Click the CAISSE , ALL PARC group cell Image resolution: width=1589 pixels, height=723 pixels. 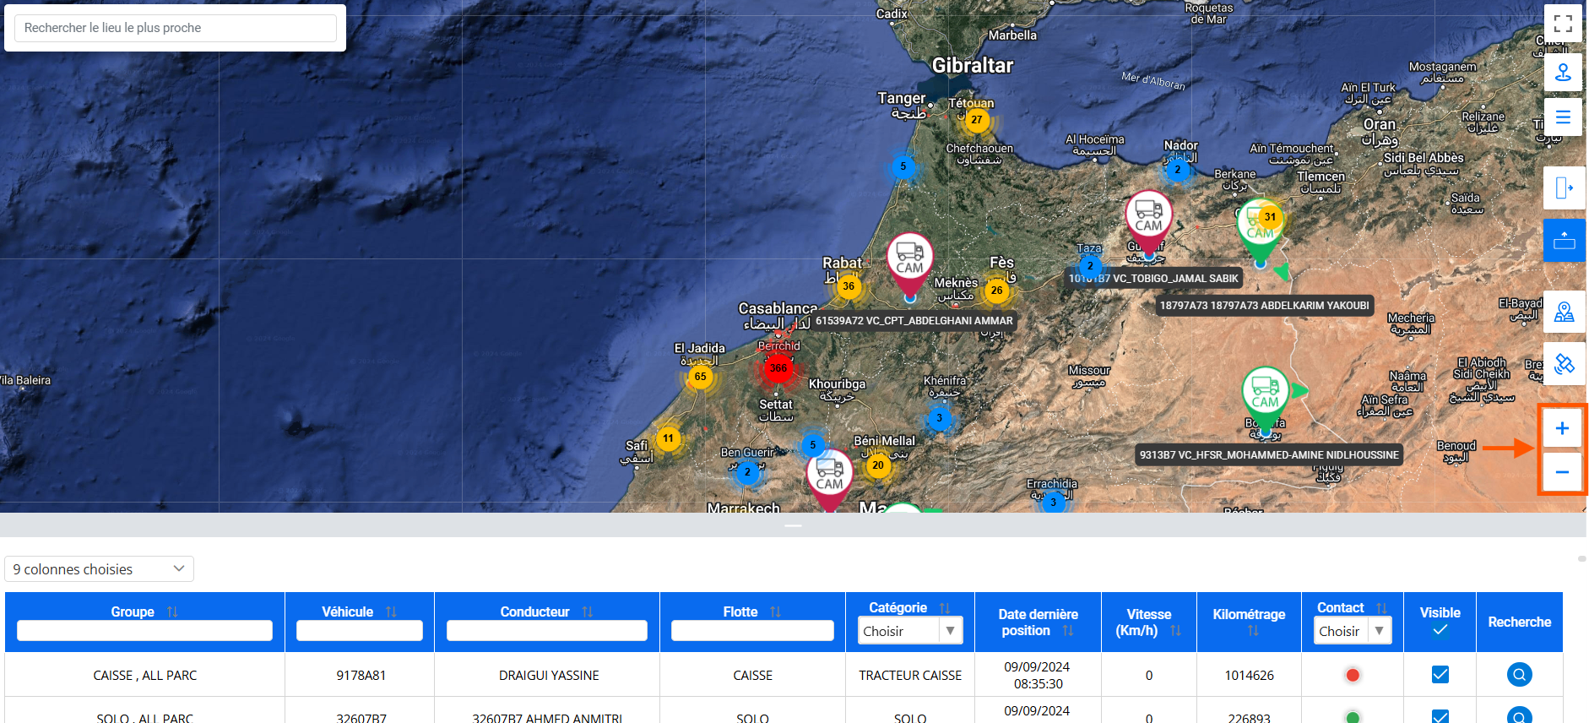pos(144,675)
